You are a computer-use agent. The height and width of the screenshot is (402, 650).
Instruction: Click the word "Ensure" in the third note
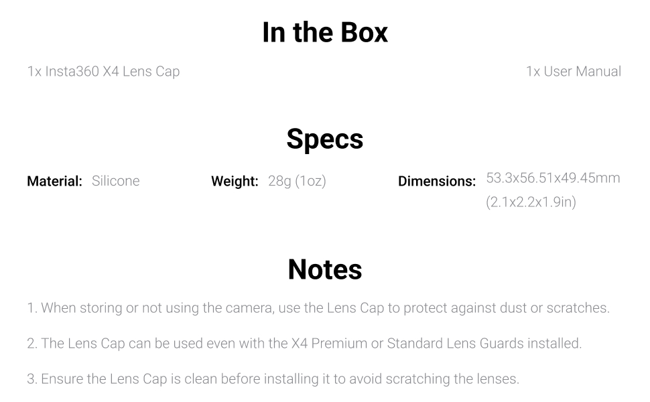[62, 379]
